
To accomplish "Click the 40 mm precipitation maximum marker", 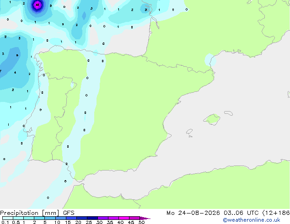I will [x=38, y=5].
